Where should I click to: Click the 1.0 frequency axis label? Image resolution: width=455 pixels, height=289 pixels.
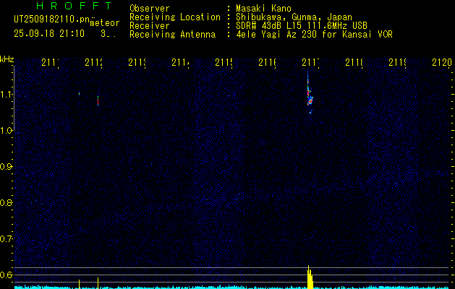point(7,131)
